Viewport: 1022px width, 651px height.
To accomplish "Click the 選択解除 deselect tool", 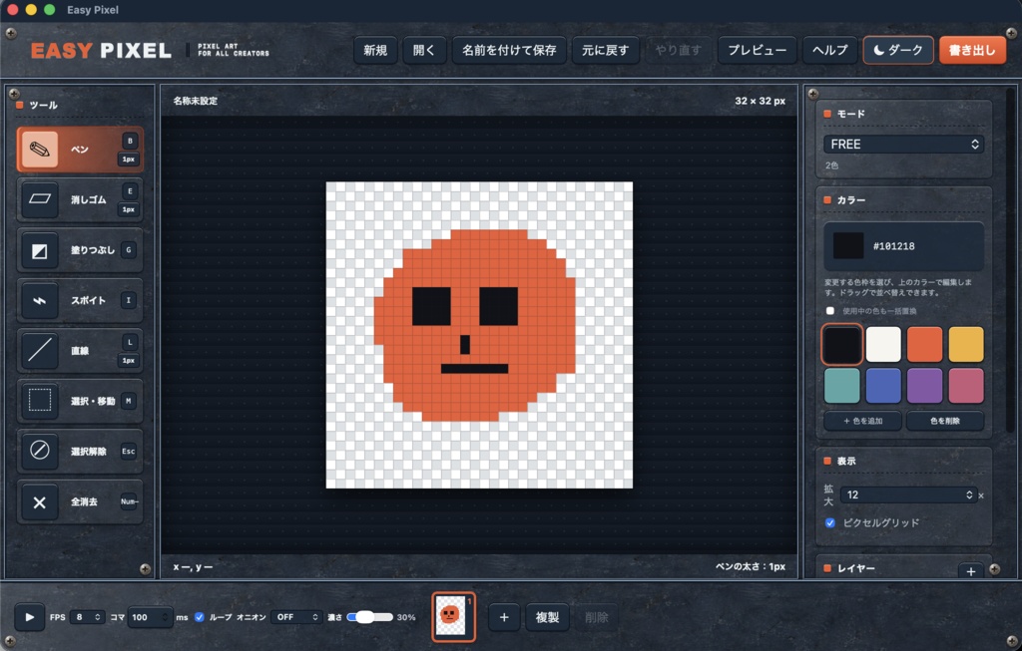I will (80, 452).
